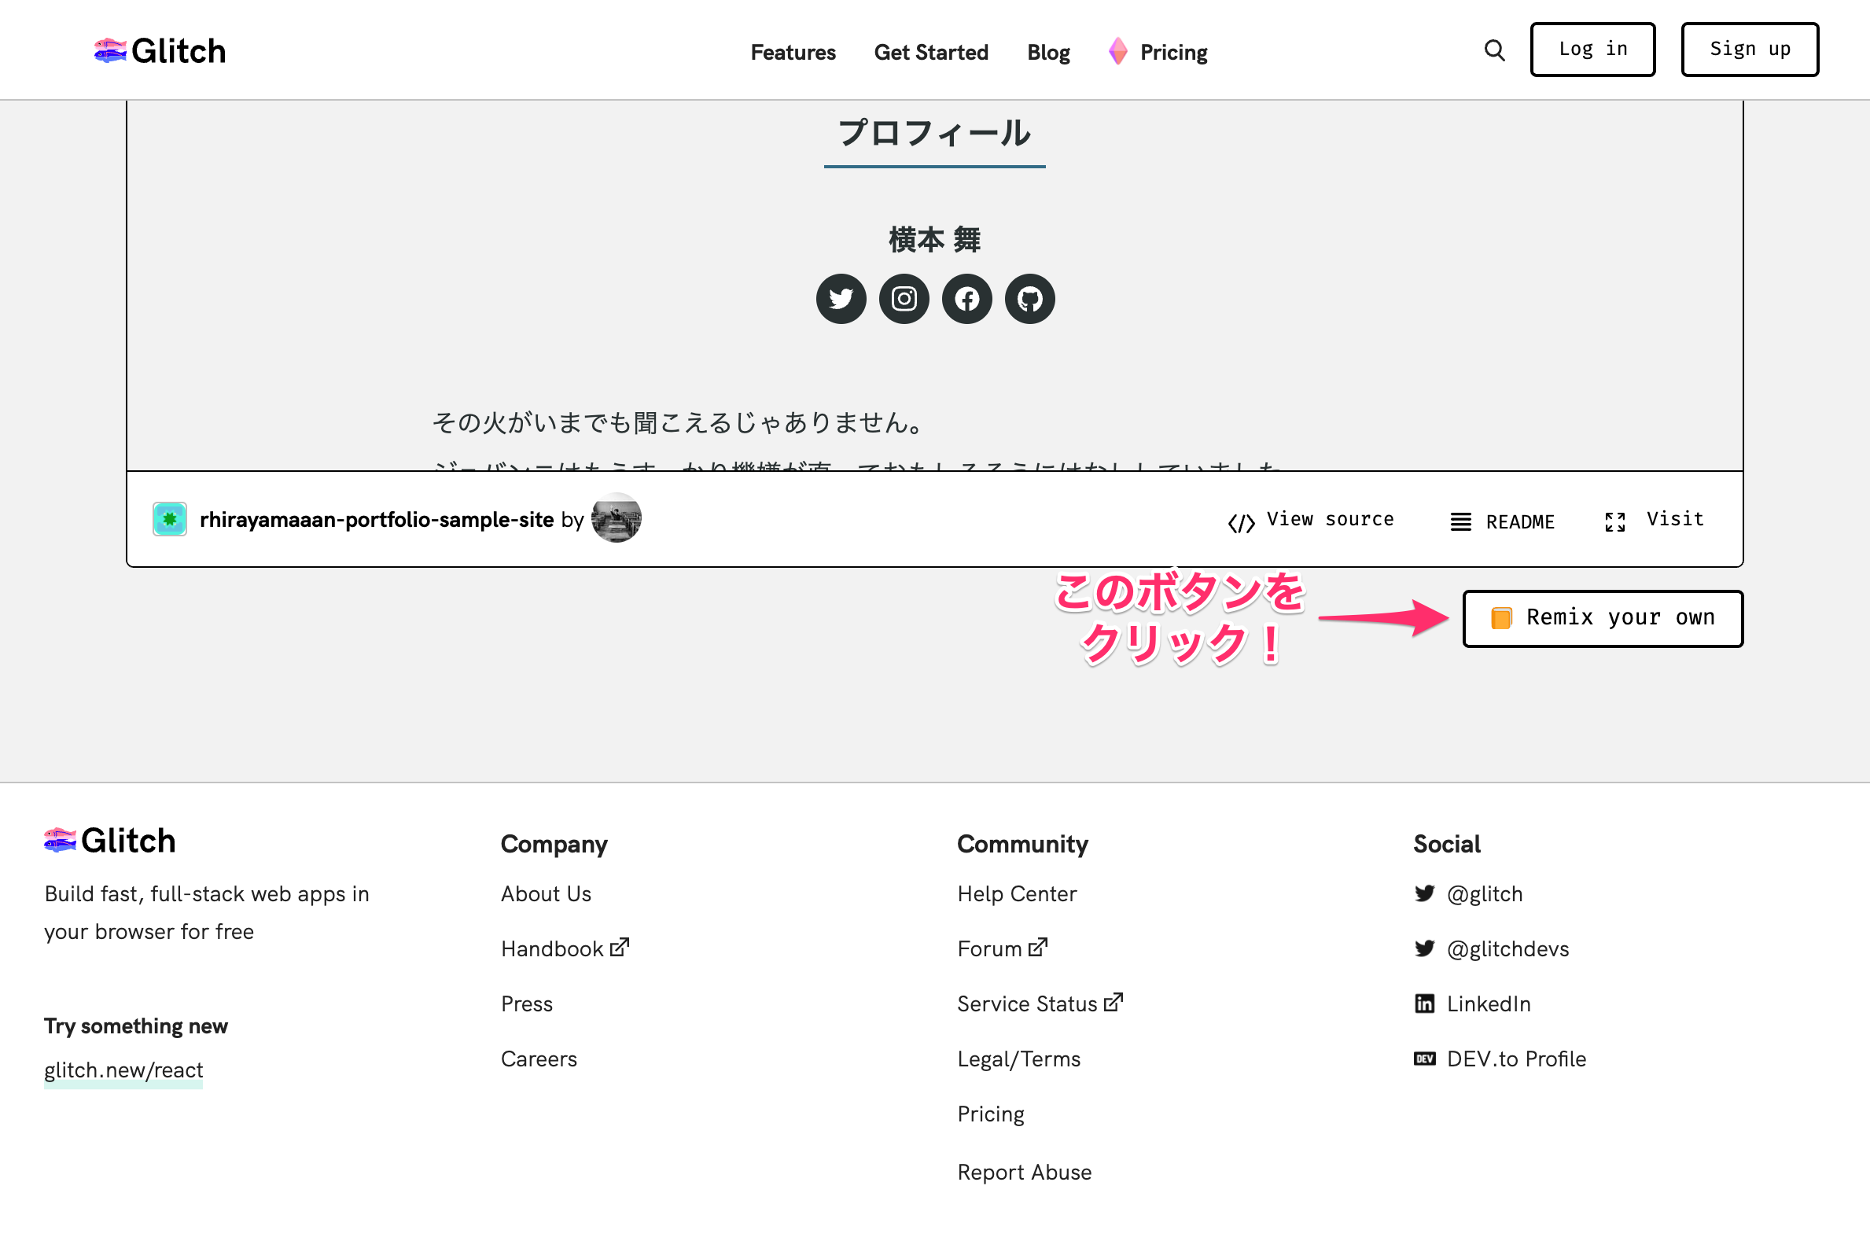Open the Instagram profile icon
The width and height of the screenshot is (1870, 1252).
tap(904, 299)
